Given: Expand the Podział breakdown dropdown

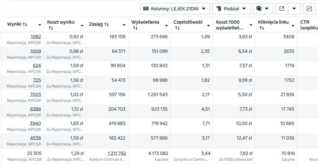Looking at the screenshot, I should pos(231,9).
